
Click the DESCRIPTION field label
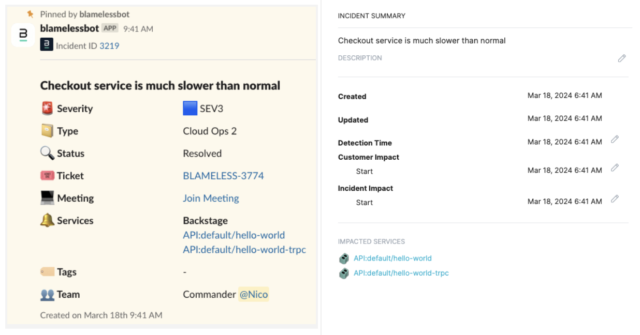(x=360, y=58)
